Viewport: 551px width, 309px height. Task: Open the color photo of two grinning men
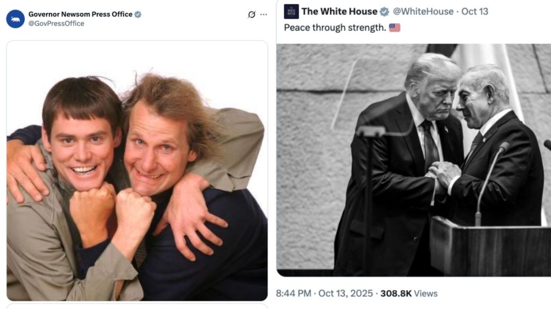[137, 171]
